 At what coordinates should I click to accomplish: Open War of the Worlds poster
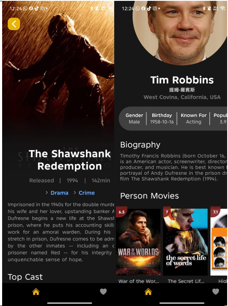coord(138,242)
